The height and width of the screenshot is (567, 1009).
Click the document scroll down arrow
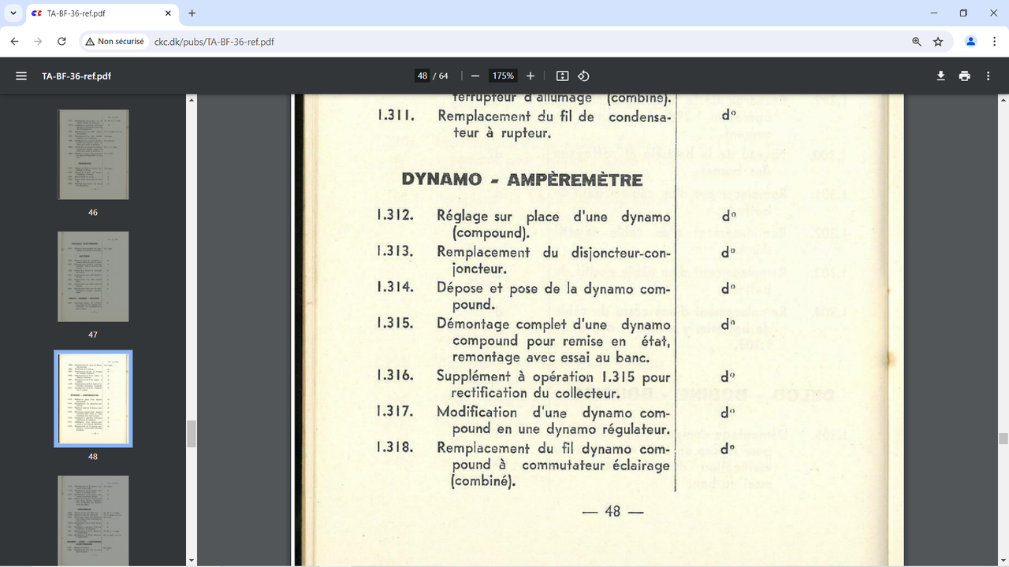1003,561
